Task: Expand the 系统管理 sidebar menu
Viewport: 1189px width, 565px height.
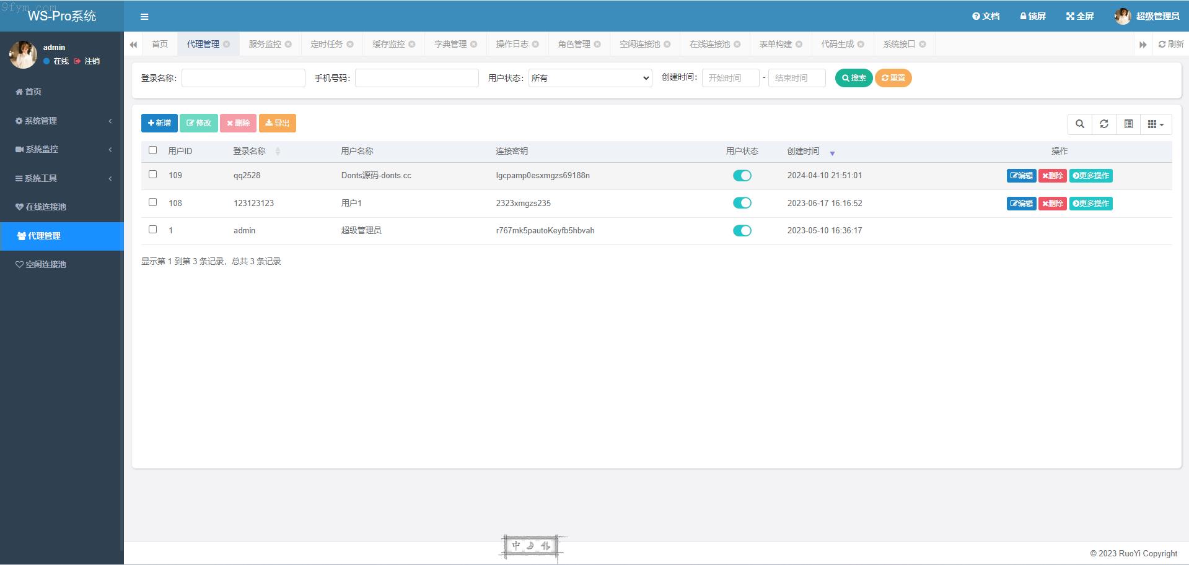Action: 62,121
